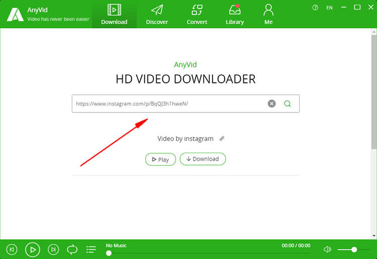This screenshot has height=259, width=377.
Task: Start playback in the bottom player
Action: click(x=33, y=249)
